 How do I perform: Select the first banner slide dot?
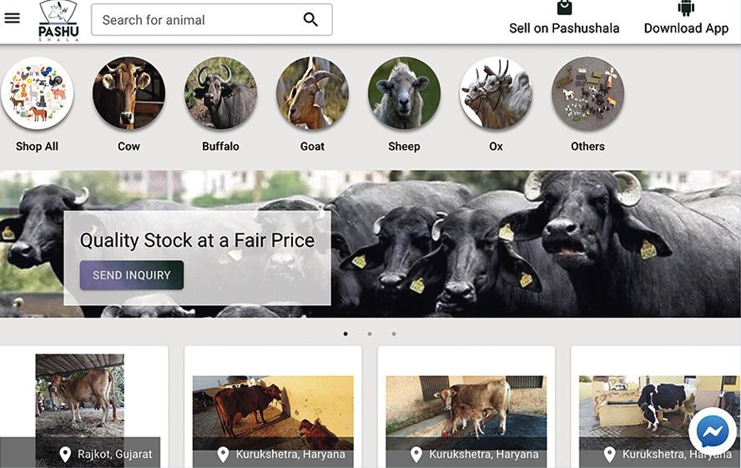(345, 334)
